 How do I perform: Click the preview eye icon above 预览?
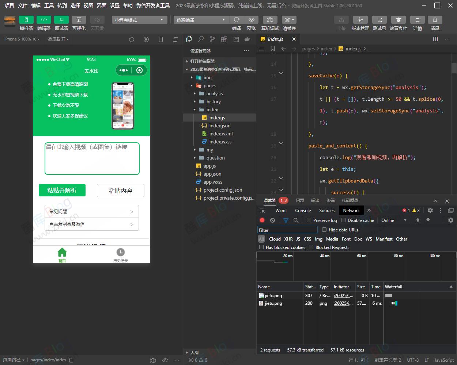coord(251,20)
